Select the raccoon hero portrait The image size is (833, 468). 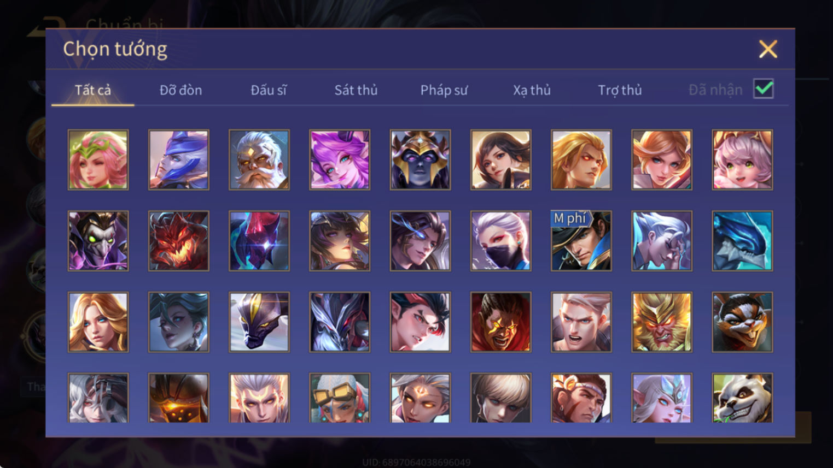click(x=742, y=322)
